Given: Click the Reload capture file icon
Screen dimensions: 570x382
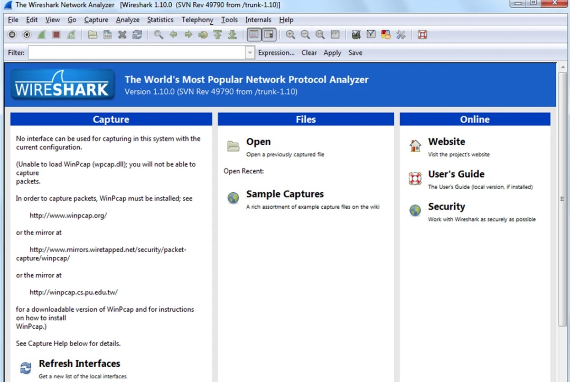Looking at the screenshot, I should point(137,35).
